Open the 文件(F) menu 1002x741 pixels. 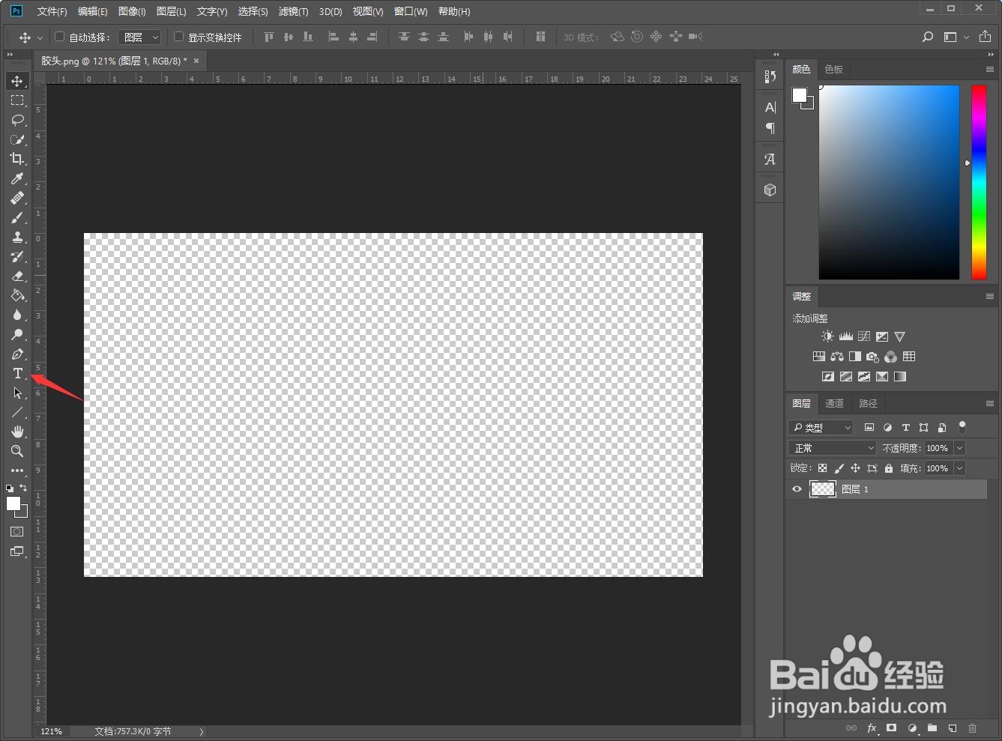tap(52, 11)
